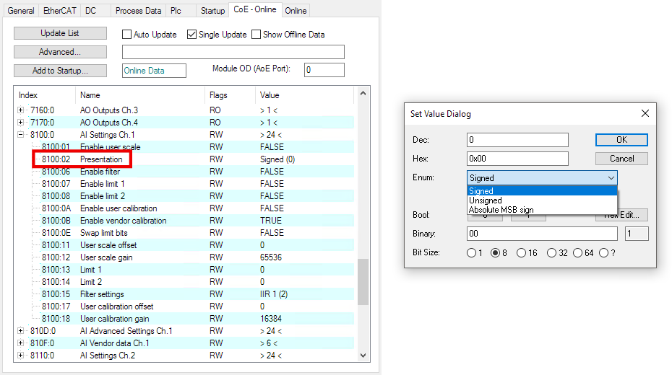The width and height of the screenshot is (672, 375).
Task: Open the Process Data tab
Action: (139, 10)
